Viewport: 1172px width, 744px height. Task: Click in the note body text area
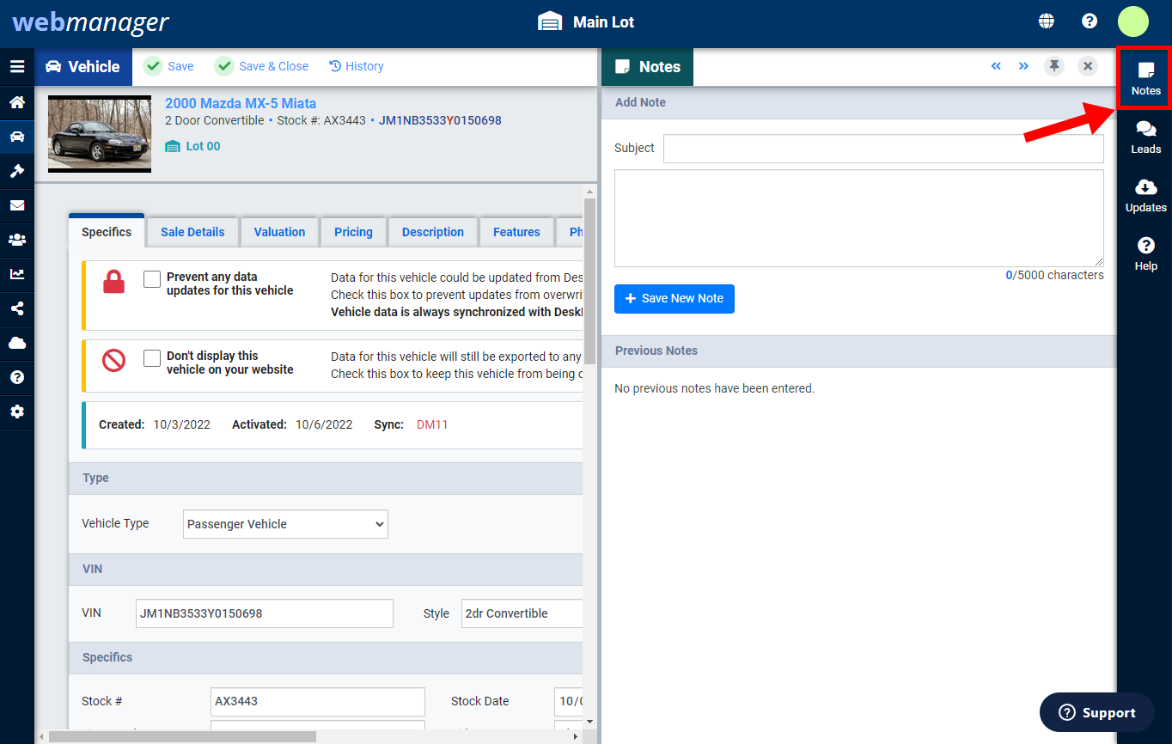[859, 218]
